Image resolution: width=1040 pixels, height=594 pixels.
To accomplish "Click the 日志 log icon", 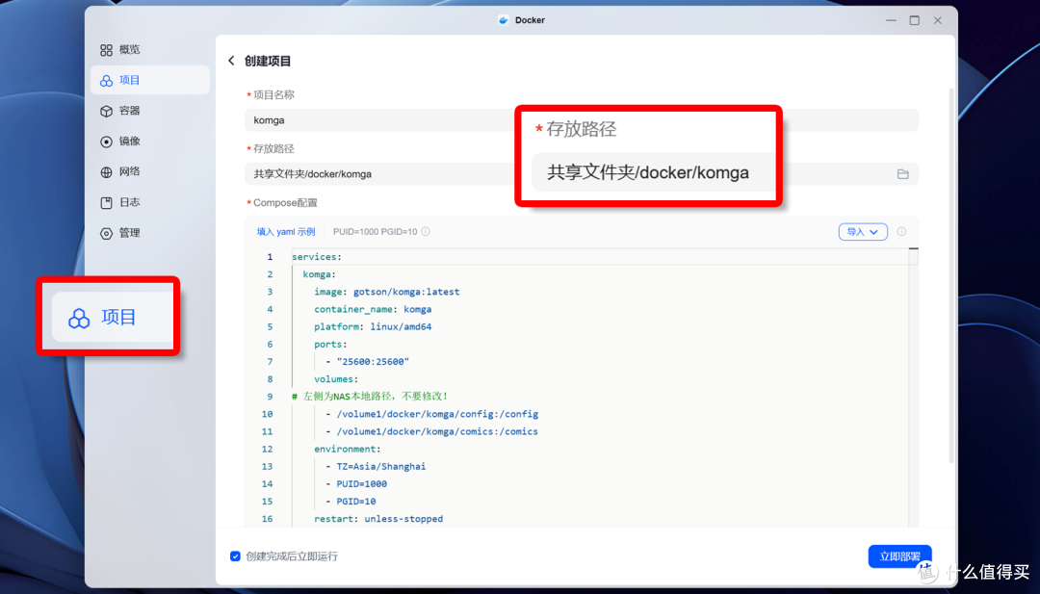I will (106, 202).
